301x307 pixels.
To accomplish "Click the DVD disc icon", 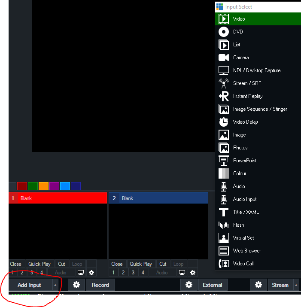I will 223,32.
